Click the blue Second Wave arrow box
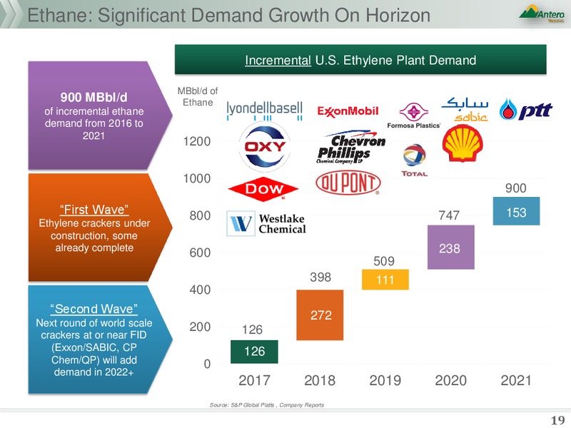Viewport: 571px width, 428px height. pos(100,340)
